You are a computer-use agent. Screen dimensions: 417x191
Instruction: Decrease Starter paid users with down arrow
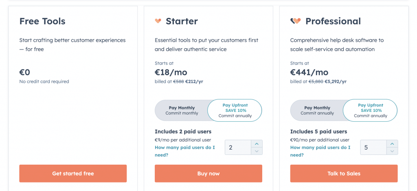tap(257, 151)
